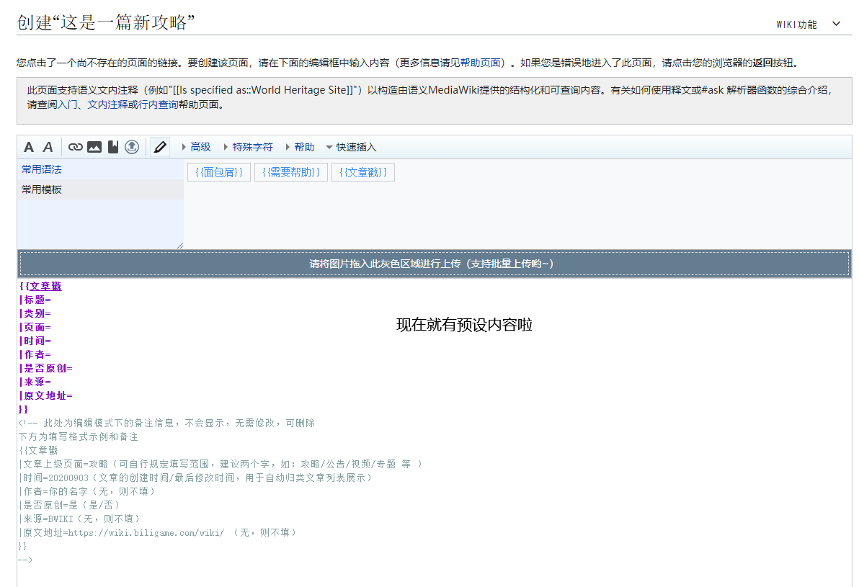Open the WIKI功能 dropdown menu
859x587 pixels.
coord(808,24)
